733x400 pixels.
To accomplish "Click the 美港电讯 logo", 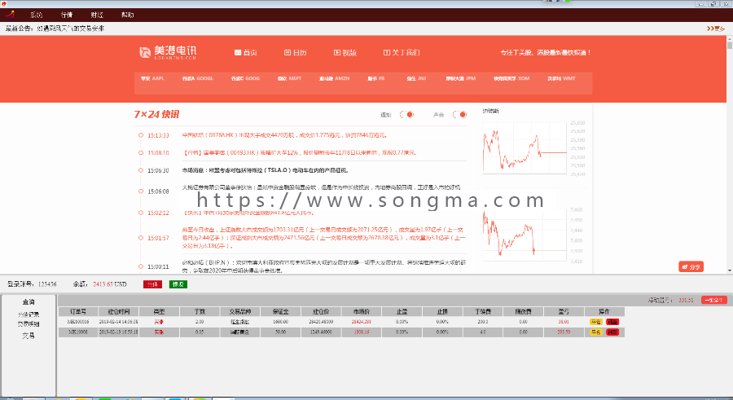I will pyautogui.click(x=168, y=52).
